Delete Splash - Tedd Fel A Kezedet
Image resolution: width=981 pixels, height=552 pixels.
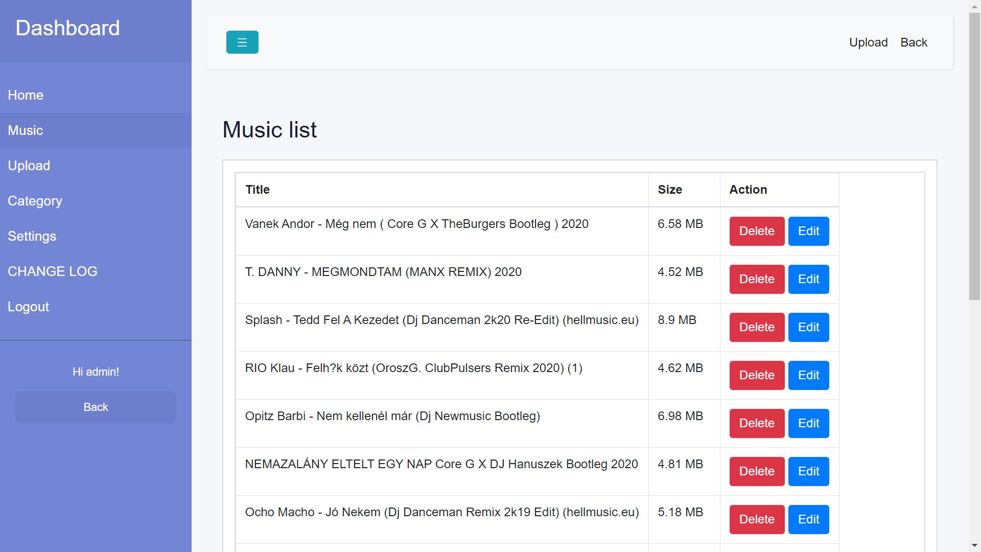coord(757,327)
